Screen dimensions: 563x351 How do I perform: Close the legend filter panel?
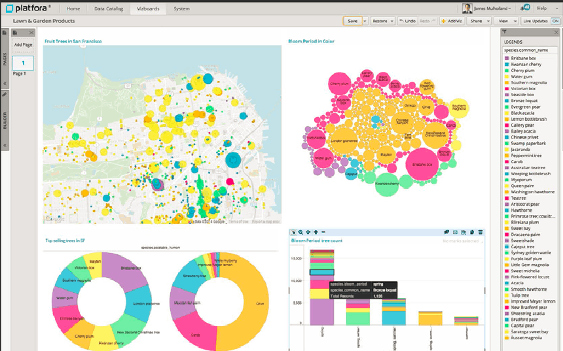(x=556, y=31)
